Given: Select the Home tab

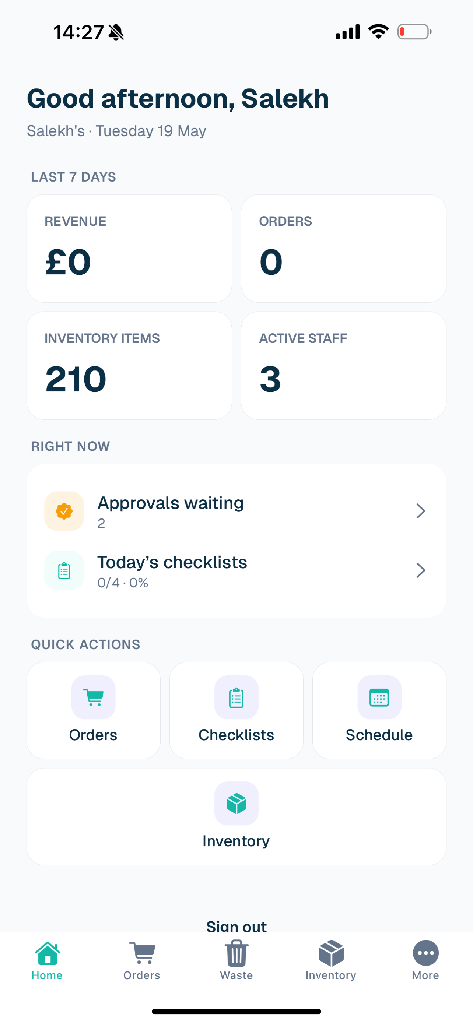Looking at the screenshot, I should [x=47, y=960].
